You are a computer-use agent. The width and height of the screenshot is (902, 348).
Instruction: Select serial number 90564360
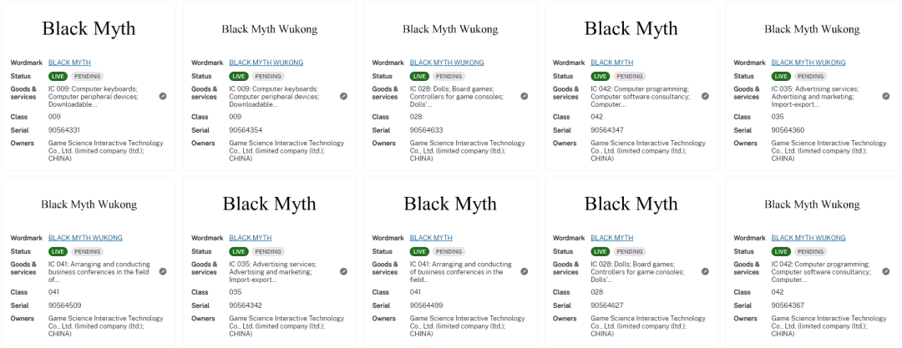coord(788,130)
